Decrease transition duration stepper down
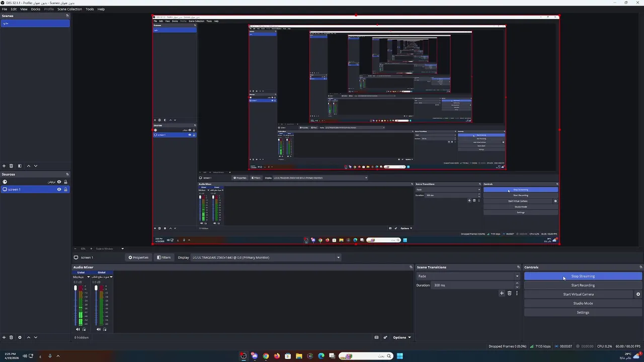The width and height of the screenshot is (644, 362). tap(517, 287)
